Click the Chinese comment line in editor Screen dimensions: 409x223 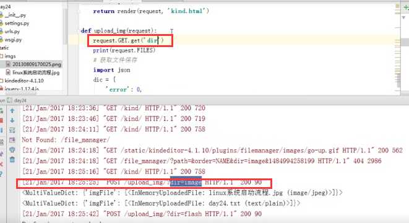pyautogui.click(x=115, y=60)
